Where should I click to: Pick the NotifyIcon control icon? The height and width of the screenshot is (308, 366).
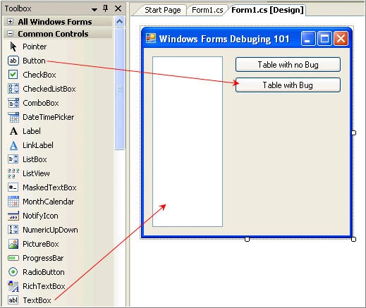click(13, 216)
